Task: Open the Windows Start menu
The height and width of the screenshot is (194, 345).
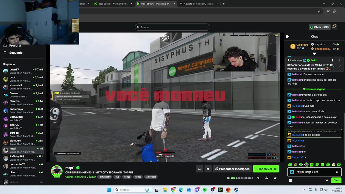Action: (109, 190)
